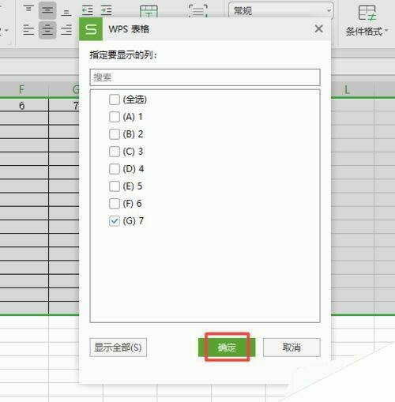The image size is (395, 402).
Task: Check the (A) 1 column checkbox
Action: pos(115,117)
